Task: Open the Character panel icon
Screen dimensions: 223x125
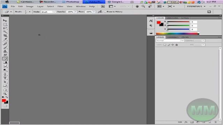Action: pos(151,21)
